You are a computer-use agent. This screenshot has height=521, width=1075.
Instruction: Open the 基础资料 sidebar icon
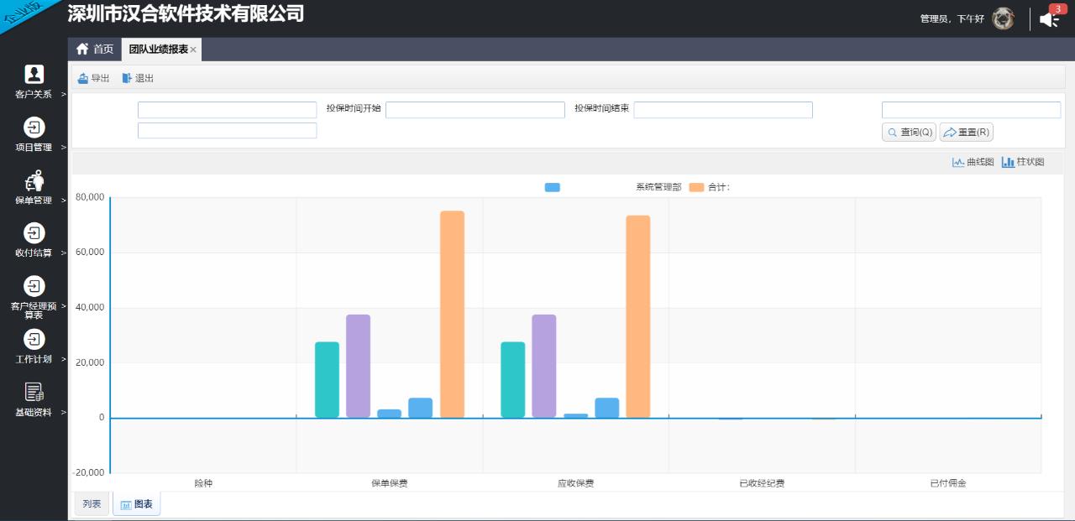34,392
